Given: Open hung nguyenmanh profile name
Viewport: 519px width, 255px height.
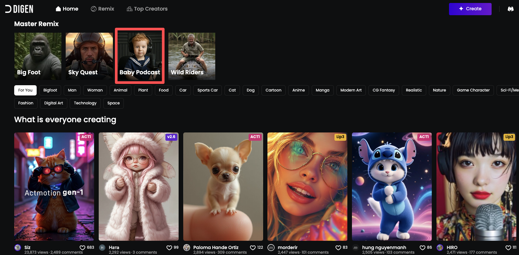Looking at the screenshot, I should tap(384, 247).
